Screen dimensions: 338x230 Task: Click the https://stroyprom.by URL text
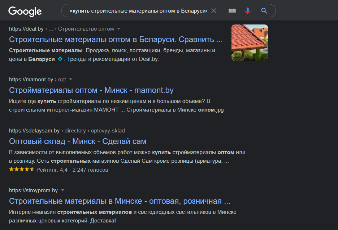click(x=34, y=190)
